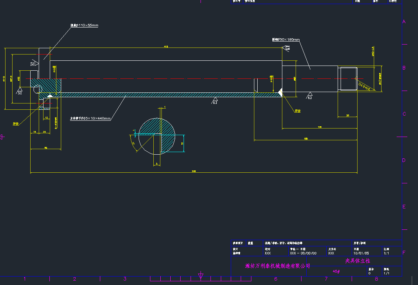Select the small circle hole in hatched flange
Screen dimensions: 418x285
37,89
